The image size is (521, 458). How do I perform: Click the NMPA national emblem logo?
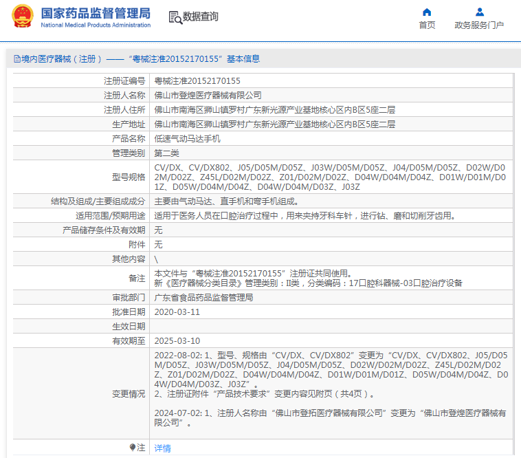click(22, 16)
